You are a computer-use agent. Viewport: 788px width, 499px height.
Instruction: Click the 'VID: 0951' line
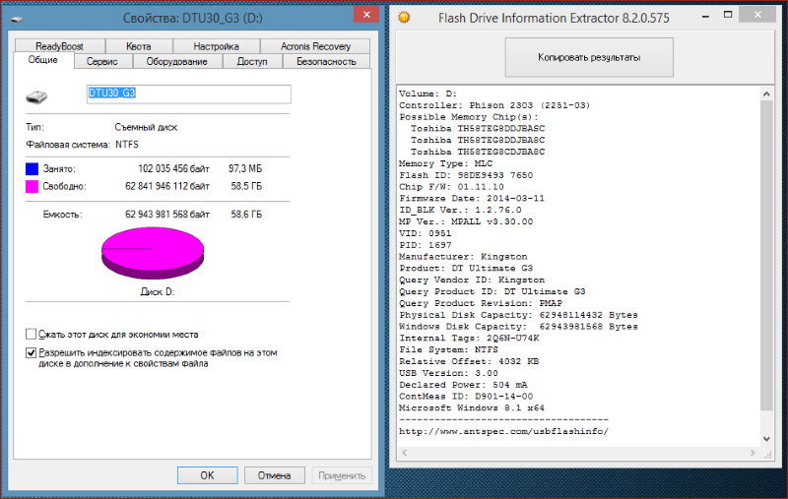coord(426,233)
